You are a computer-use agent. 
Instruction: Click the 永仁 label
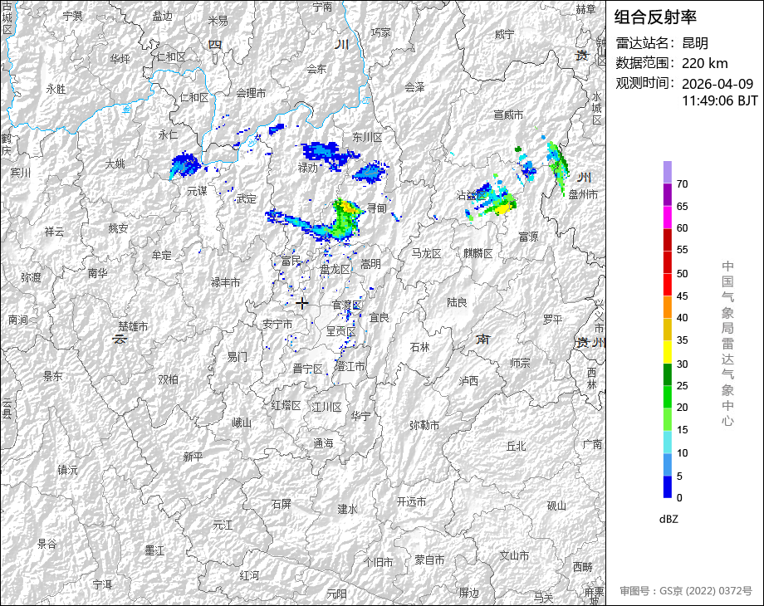pos(168,134)
